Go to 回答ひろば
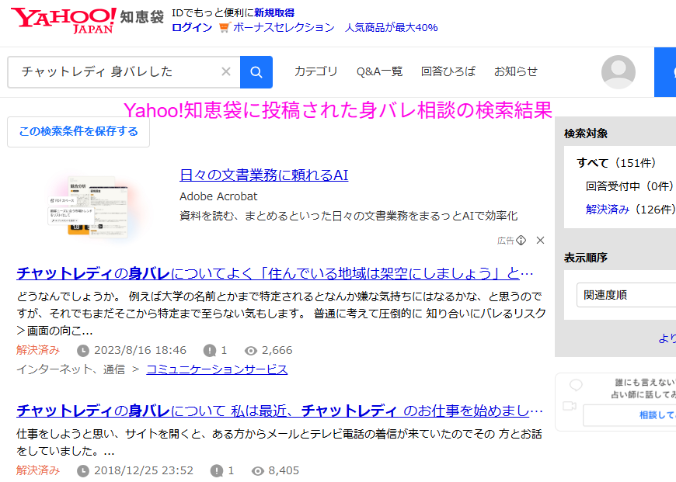The image size is (676, 482). point(448,71)
